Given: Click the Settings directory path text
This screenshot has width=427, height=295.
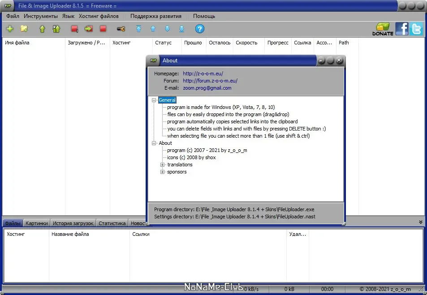Looking at the screenshot, I should click(234, 217).
